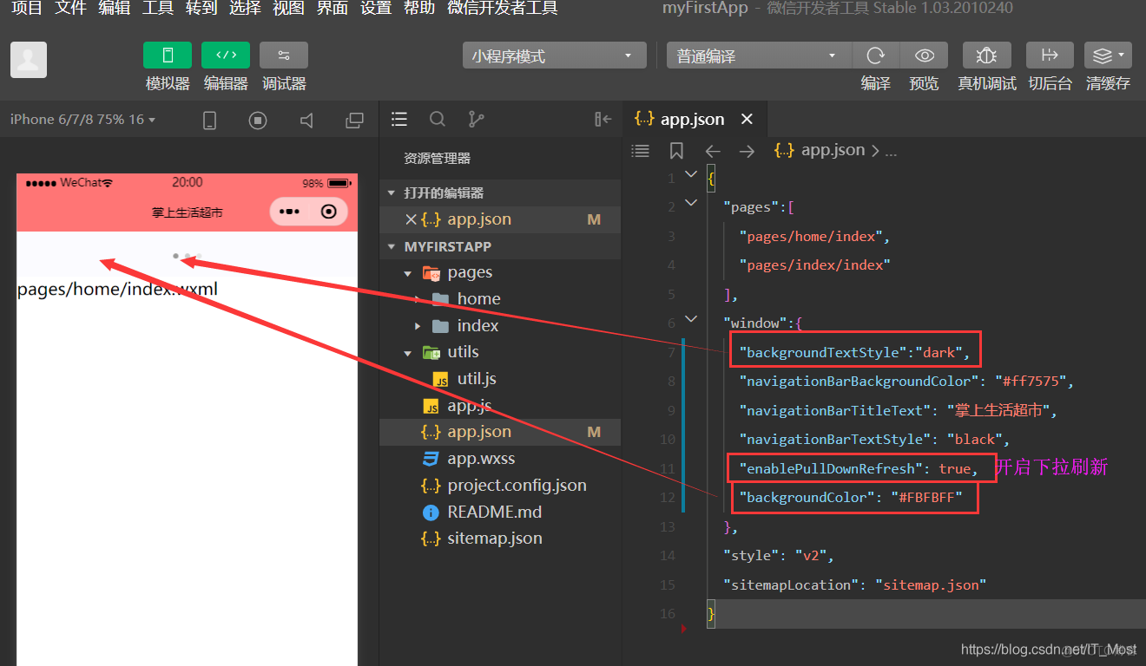
Task: Fold the pages array at line 2
Action: tap(691, 203)
